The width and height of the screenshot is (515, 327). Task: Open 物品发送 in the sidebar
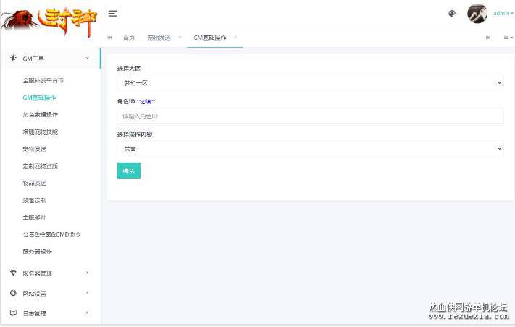34,183
